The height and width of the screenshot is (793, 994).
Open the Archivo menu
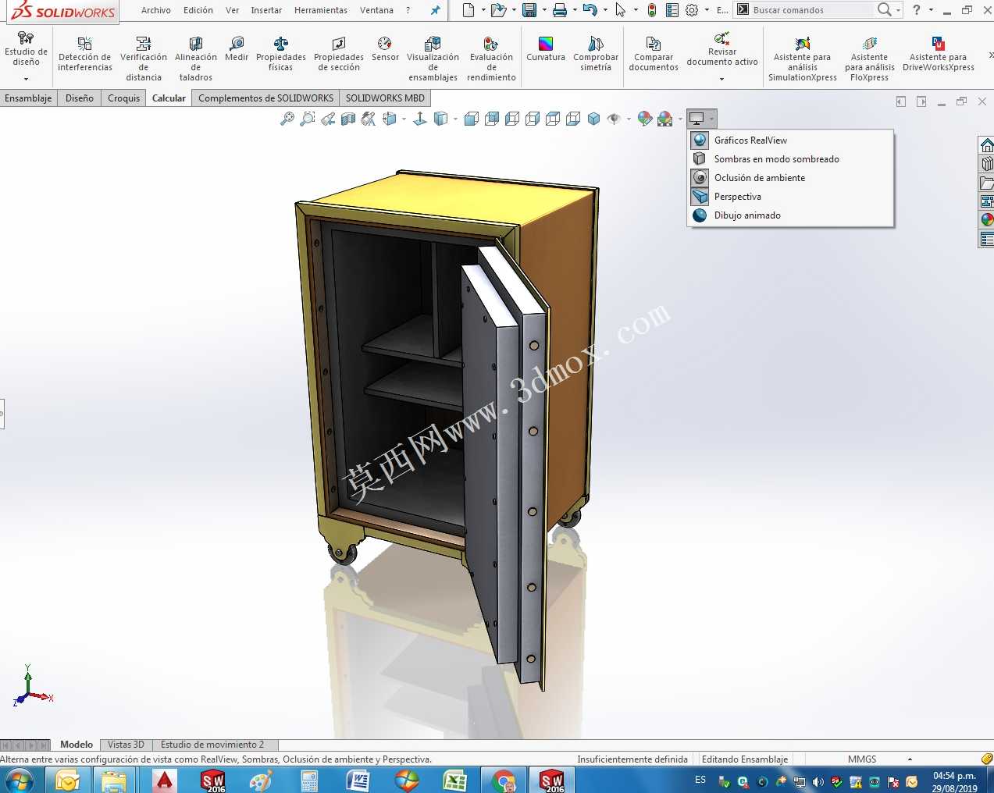[156, 10]
